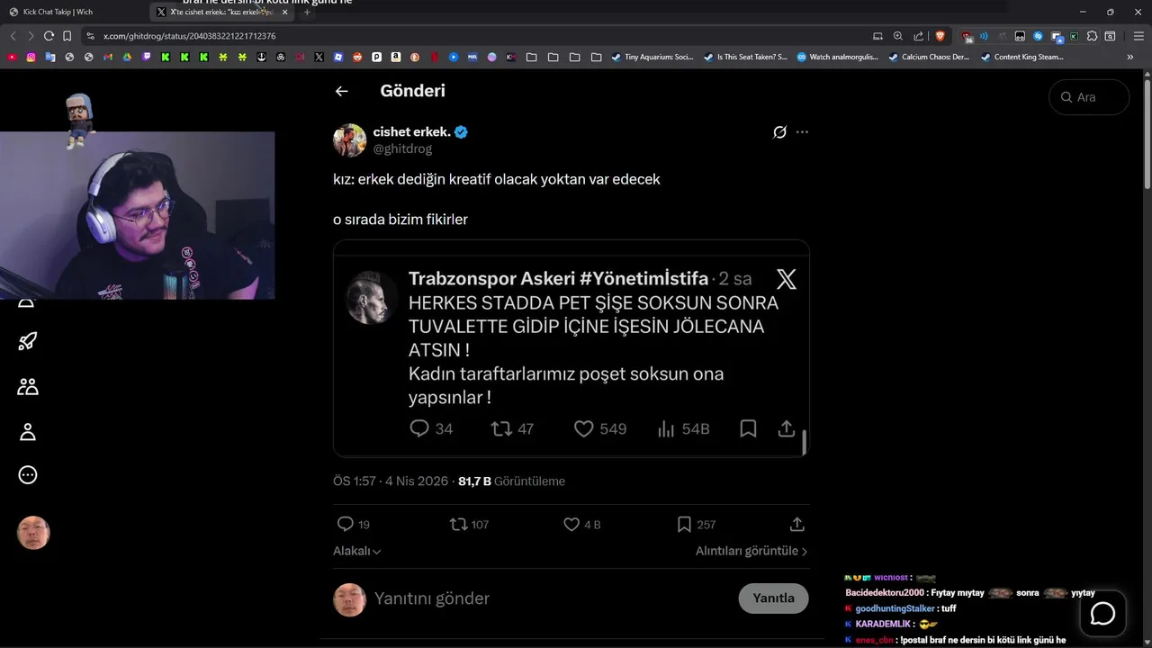Open the rocket icon in X sidebar
The image size is (1152, 648).
click(28, 341)
